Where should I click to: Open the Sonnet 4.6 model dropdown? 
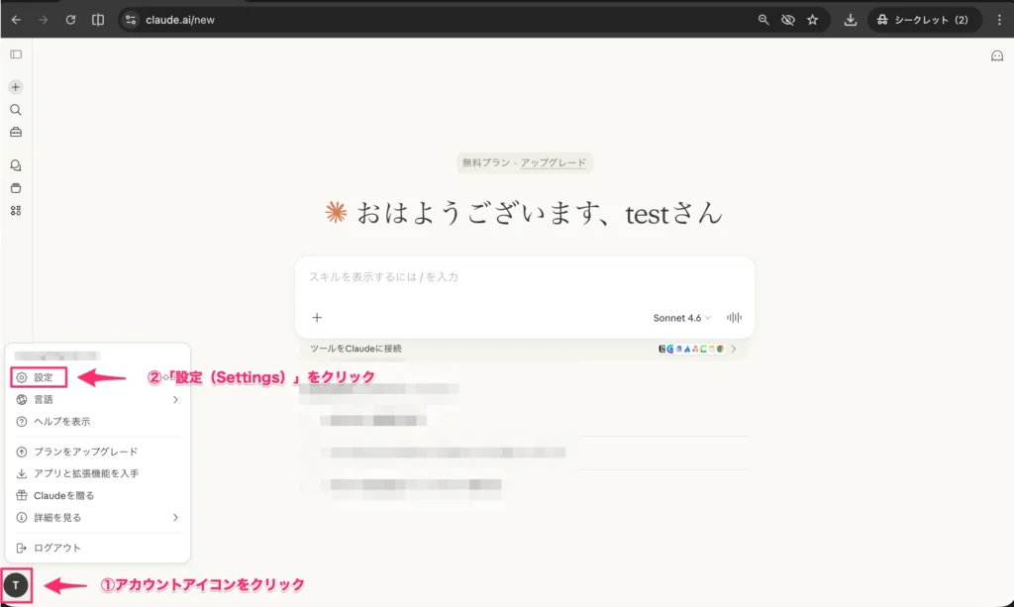point(680,317)
